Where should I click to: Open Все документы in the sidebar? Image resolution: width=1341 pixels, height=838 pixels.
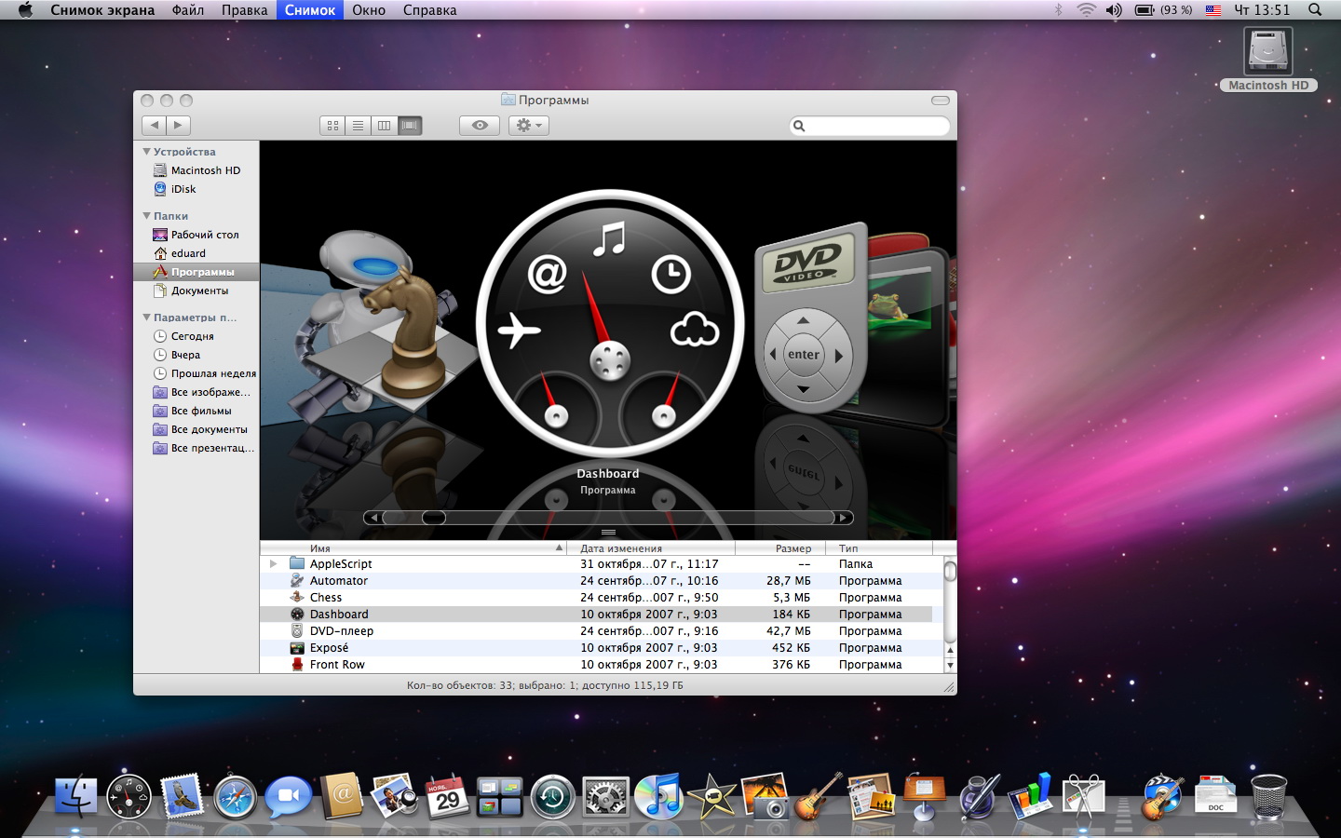point(200,429)
